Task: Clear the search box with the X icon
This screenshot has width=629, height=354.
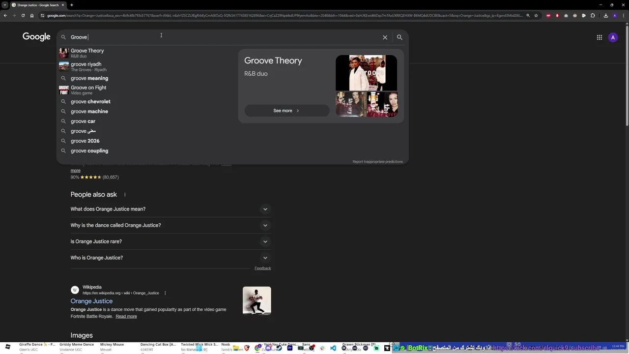Action: click(x=385, y=37)
